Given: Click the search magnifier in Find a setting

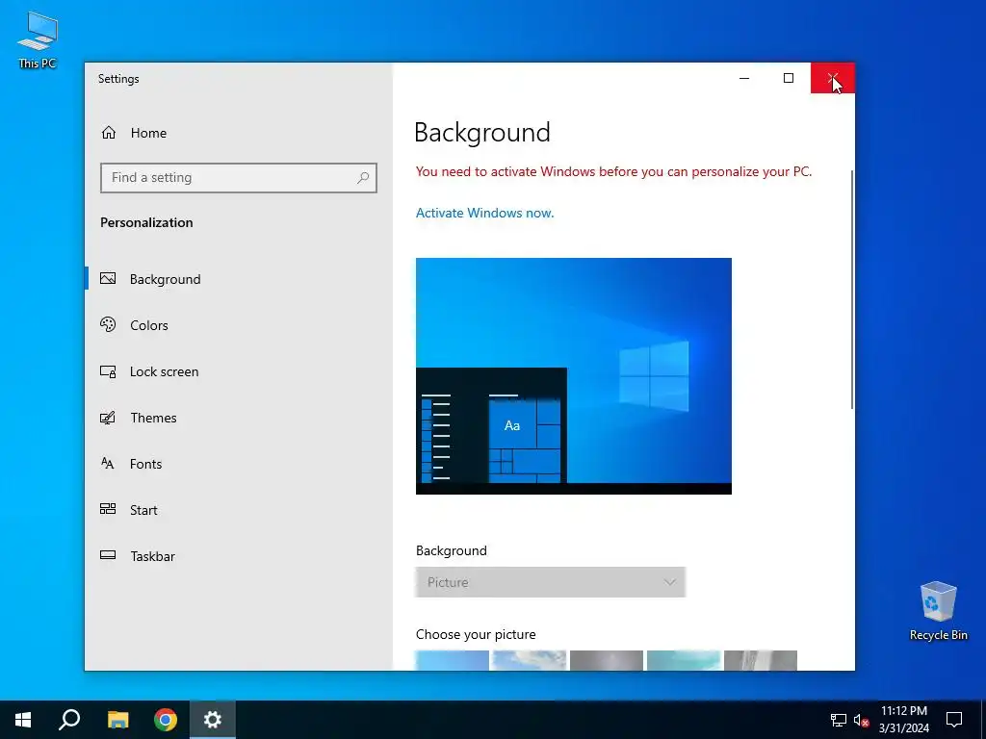Looking at the screenshot, I should pyautogui.click(x=363, y=178).
